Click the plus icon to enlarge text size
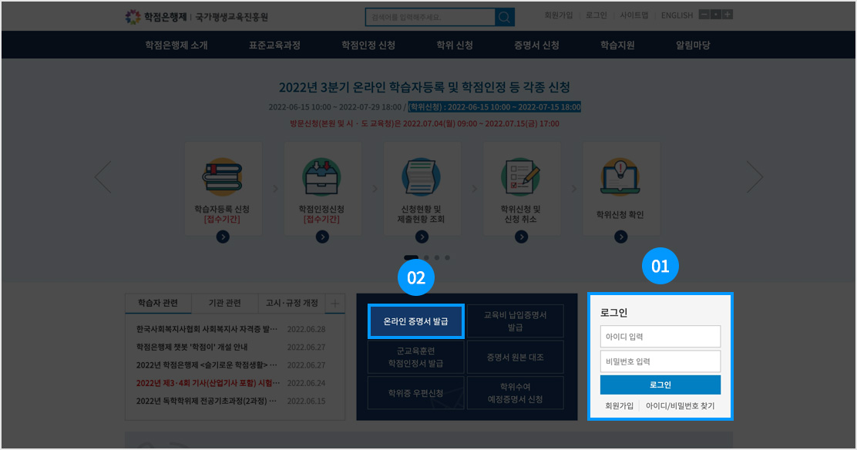Viewport: 857px width, 450px height. (x=728, y=15)
